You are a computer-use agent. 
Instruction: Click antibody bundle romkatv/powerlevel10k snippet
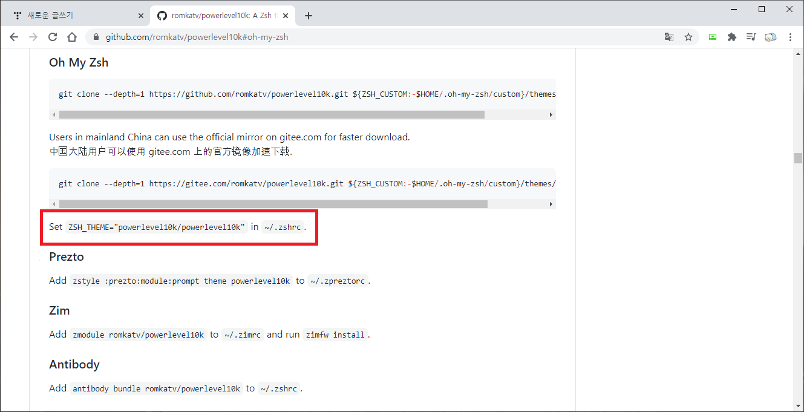156,389
